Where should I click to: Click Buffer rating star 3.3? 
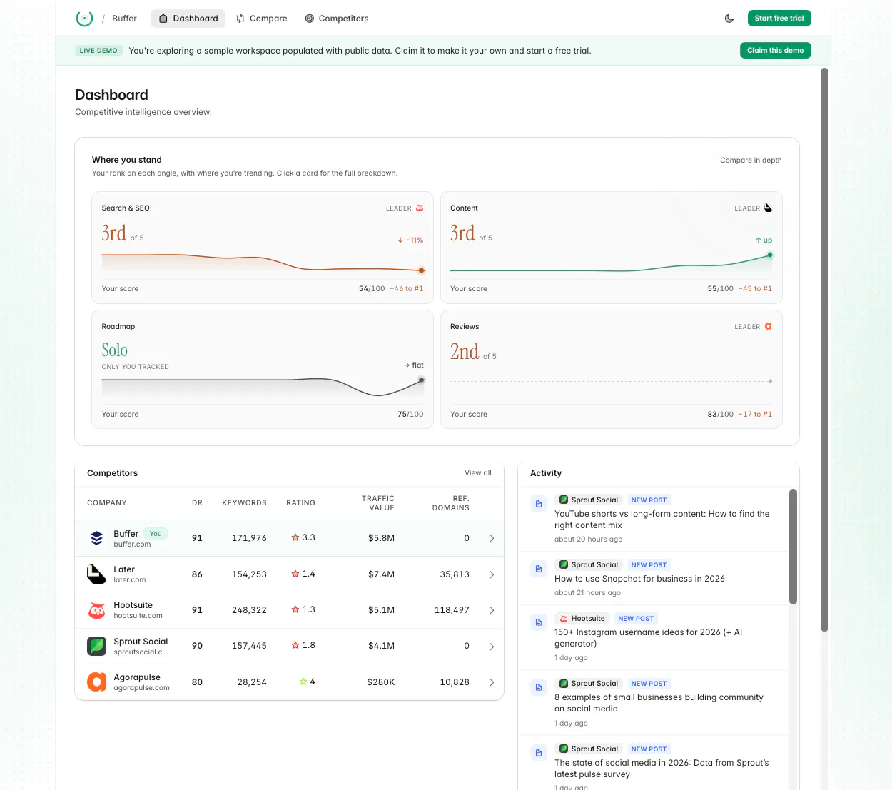click(x=295, y=537)
